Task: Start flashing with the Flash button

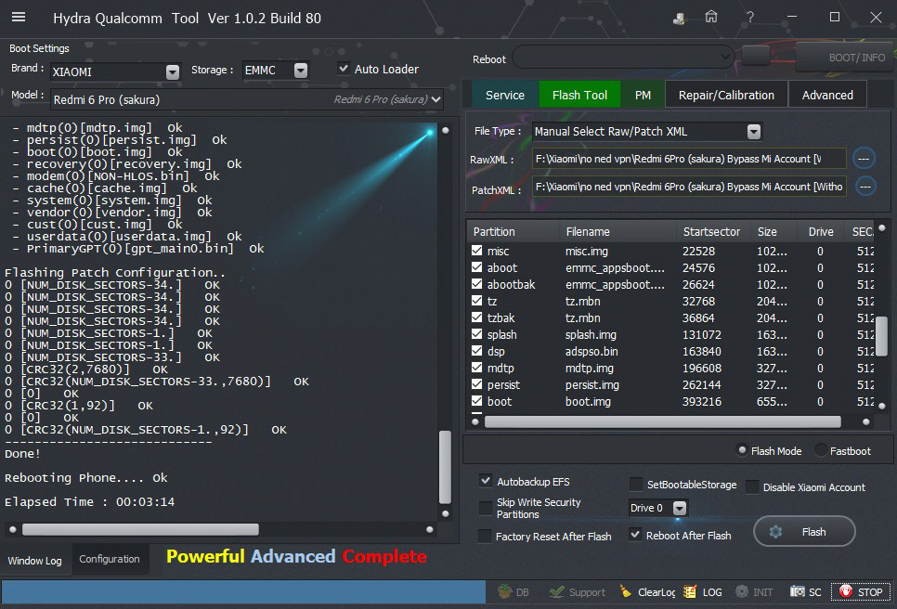Action: 804,532
